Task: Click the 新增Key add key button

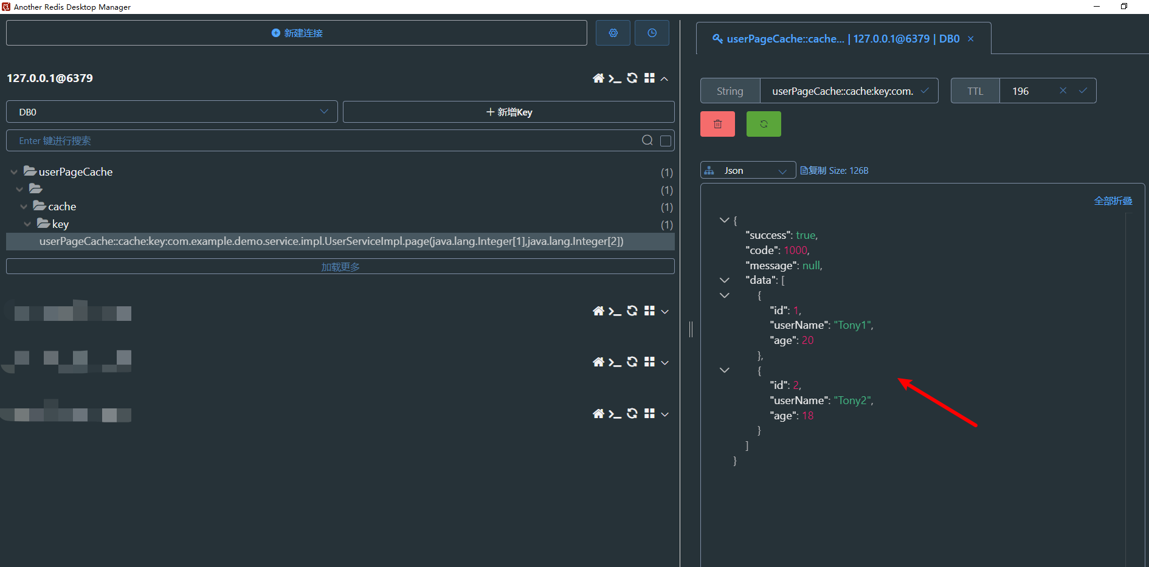Action: pyautogui.click(x=509, y=112)
